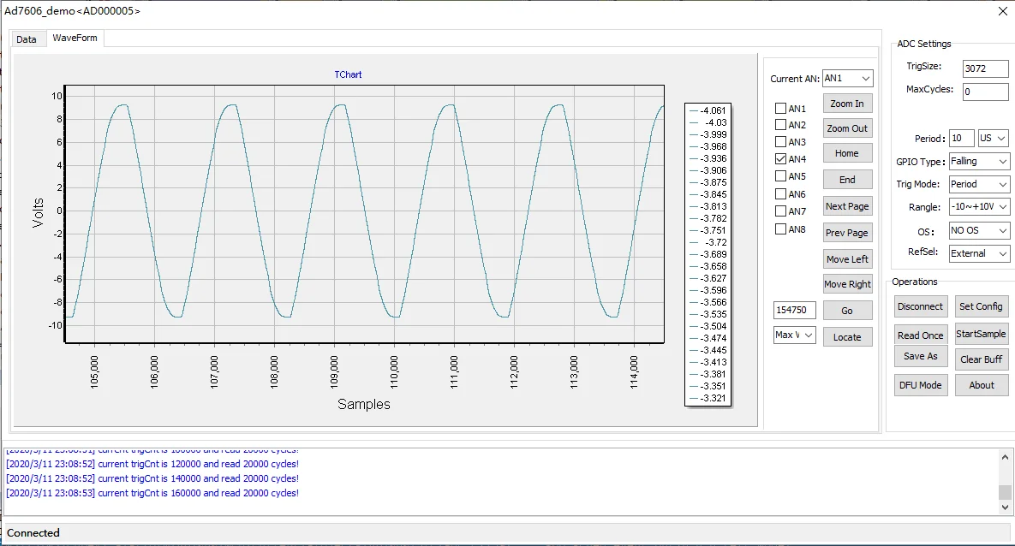Focus the TrigSize input field
Viewport: 1015px width, 546px height.
985,68
